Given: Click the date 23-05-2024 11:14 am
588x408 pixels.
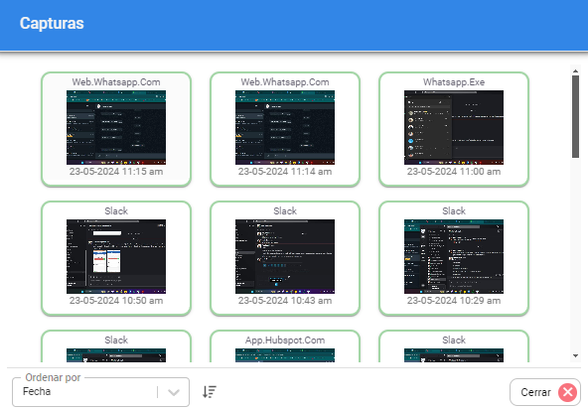Looking at the screenshot, I should click(285, 172).
